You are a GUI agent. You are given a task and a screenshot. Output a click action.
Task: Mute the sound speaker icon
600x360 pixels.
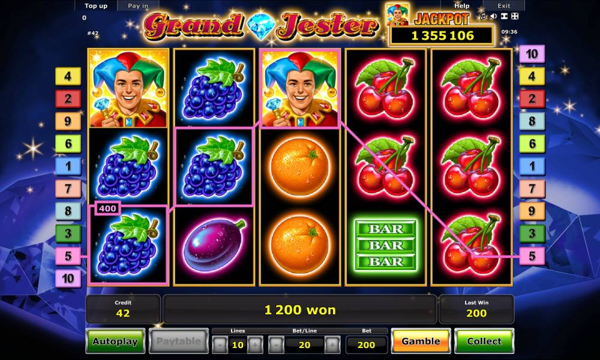[x=494, y=16]
